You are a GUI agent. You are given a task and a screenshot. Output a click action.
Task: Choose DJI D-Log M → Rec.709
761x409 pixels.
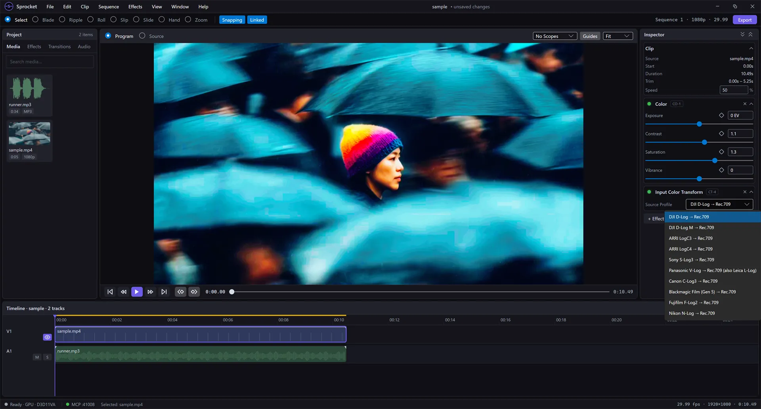713,227
